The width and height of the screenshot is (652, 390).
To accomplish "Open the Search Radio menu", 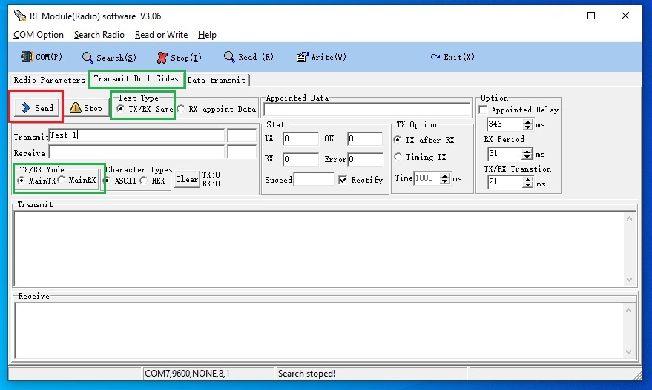I will point(99,35).
